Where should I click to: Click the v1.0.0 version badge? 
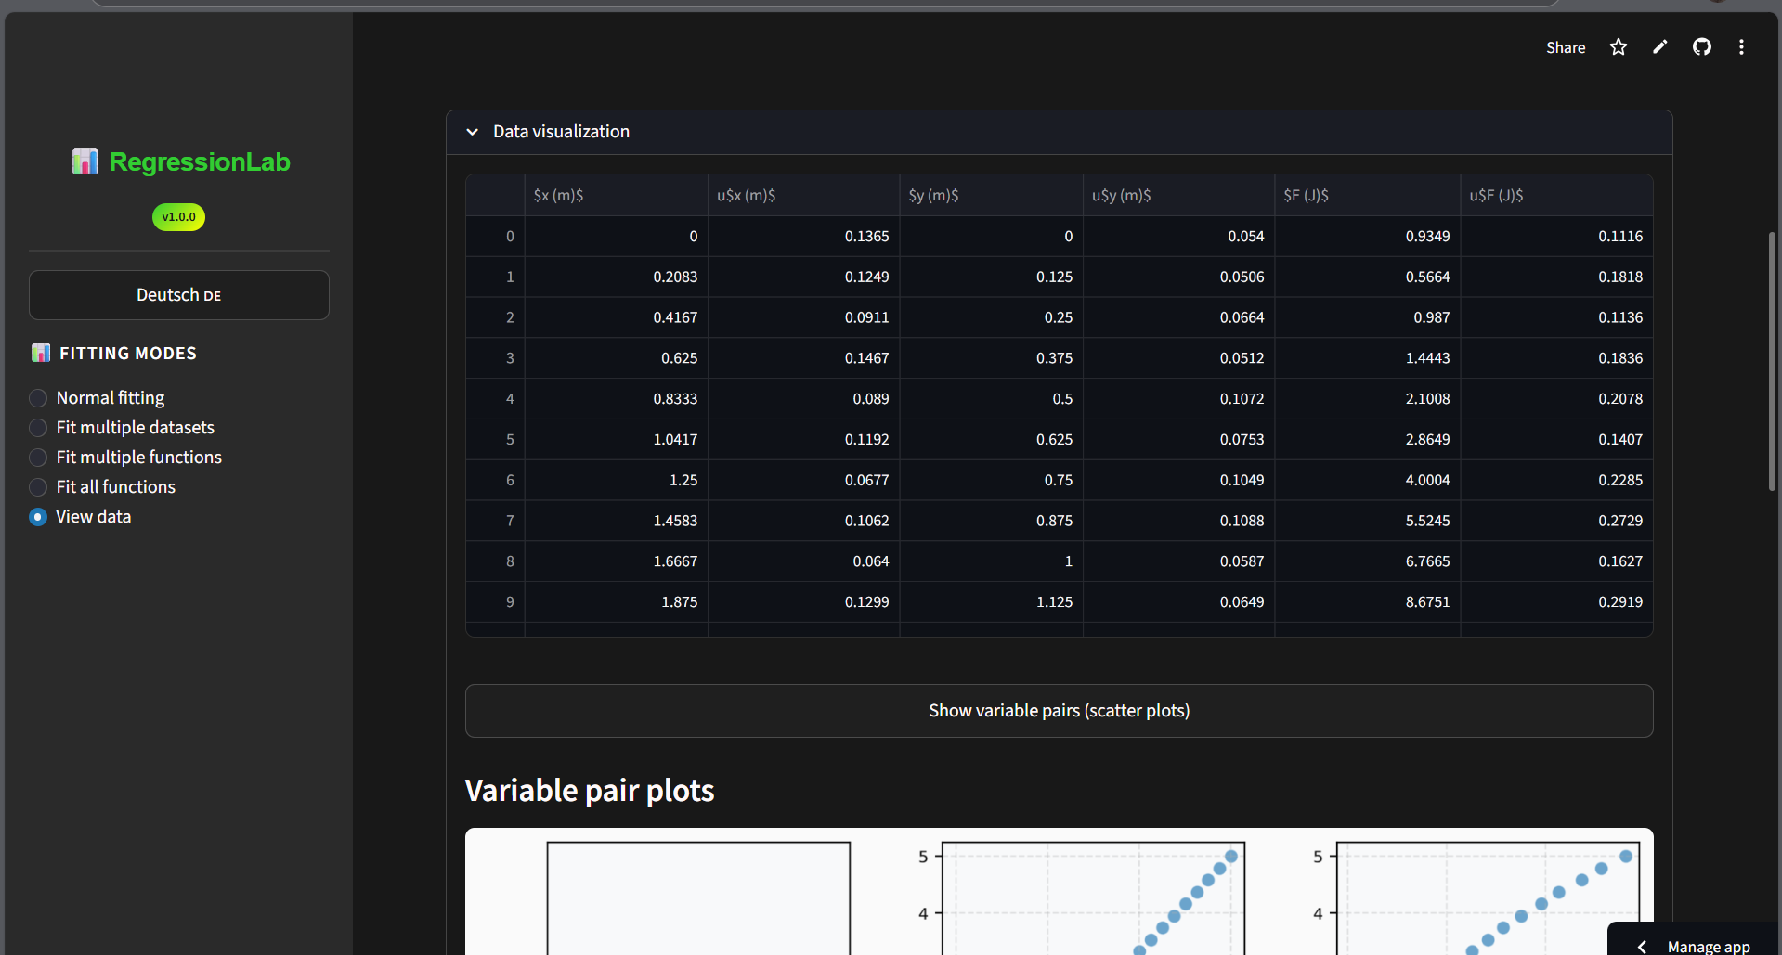[x=178, y=217]
